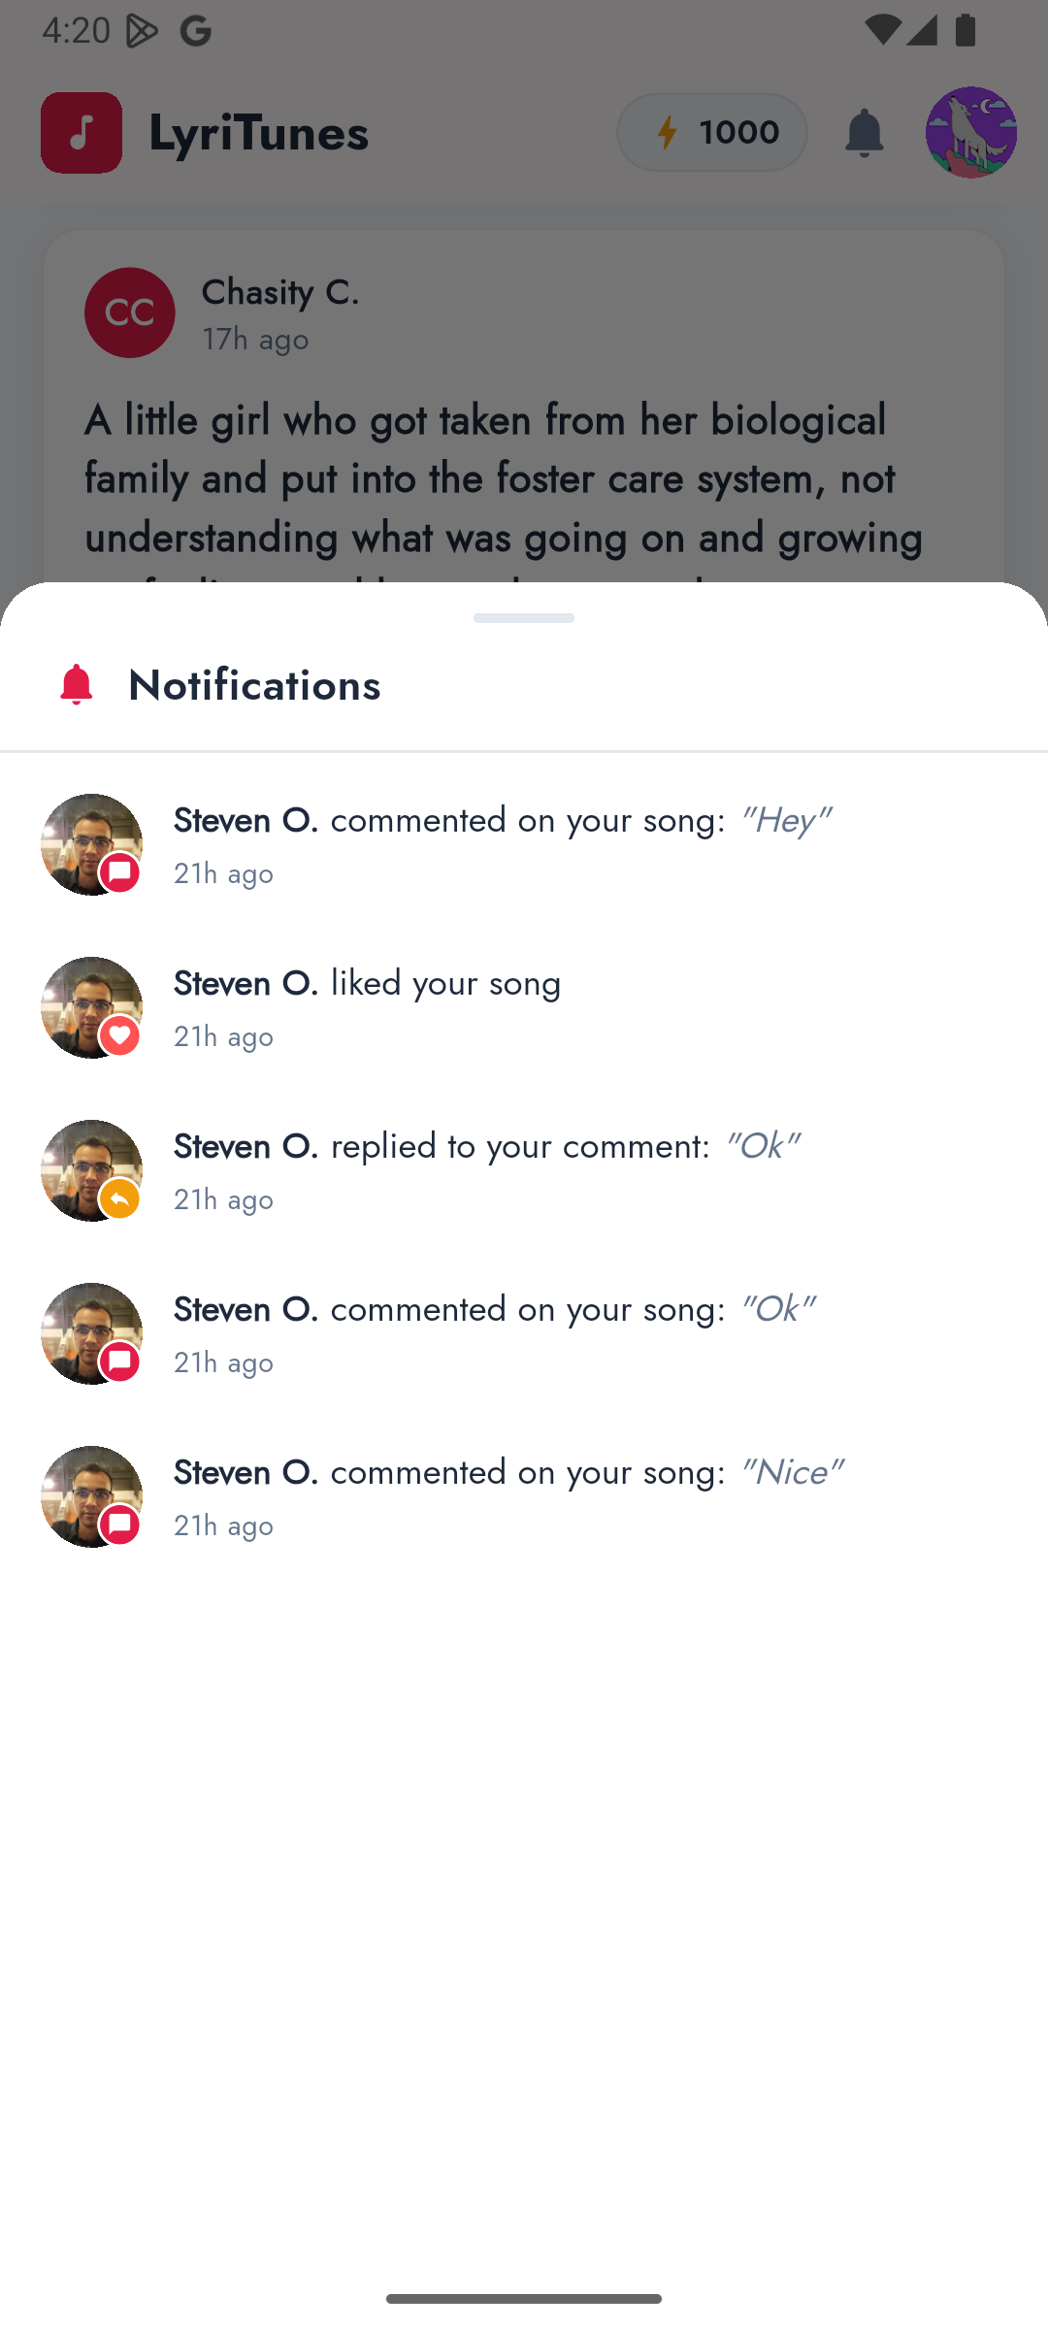Tap comment badge on "Nice" notification avatar
The height and width of the screenshot is (2329, 1048).
120,1525
